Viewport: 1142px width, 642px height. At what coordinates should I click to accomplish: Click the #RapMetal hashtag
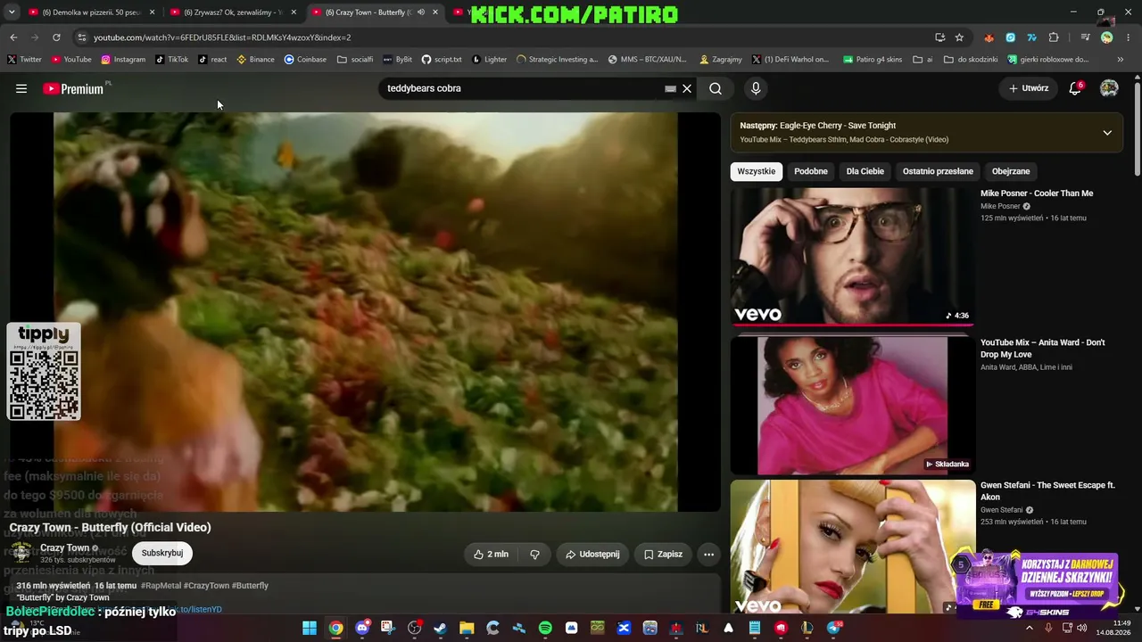pos(161,586)
